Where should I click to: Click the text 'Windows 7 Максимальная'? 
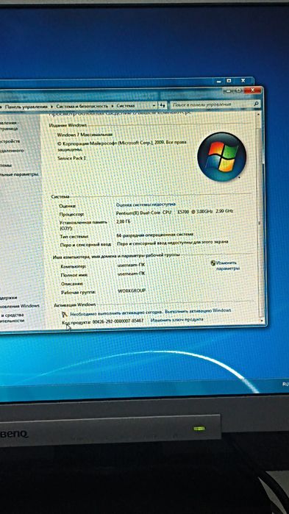(x=85, y=135)
